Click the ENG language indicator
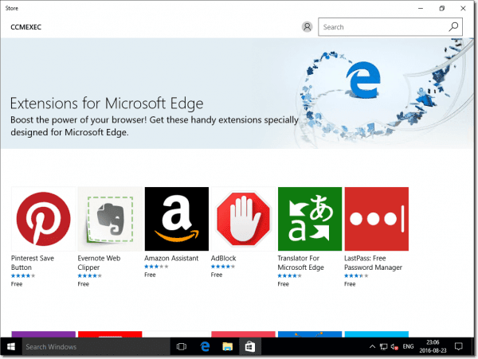The image size is (478, 359). (x=408, y=346)
